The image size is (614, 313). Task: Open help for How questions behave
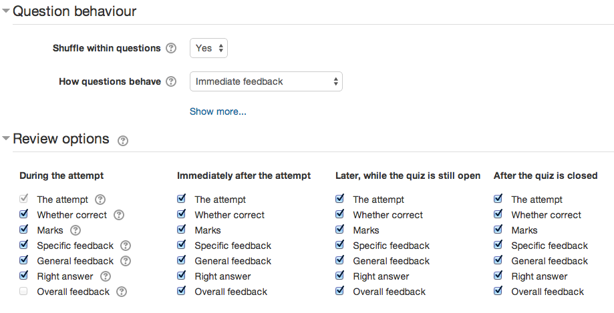coord(171,81)
